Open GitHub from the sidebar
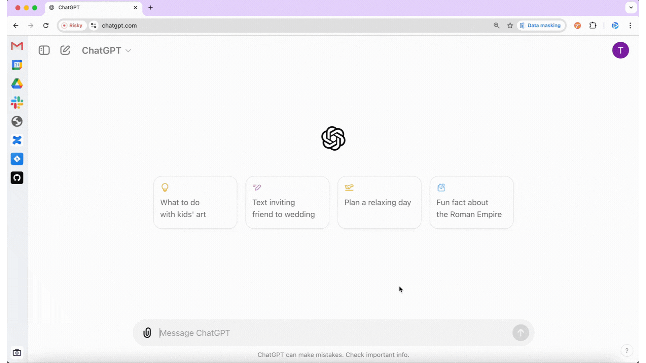 point(17,178)
